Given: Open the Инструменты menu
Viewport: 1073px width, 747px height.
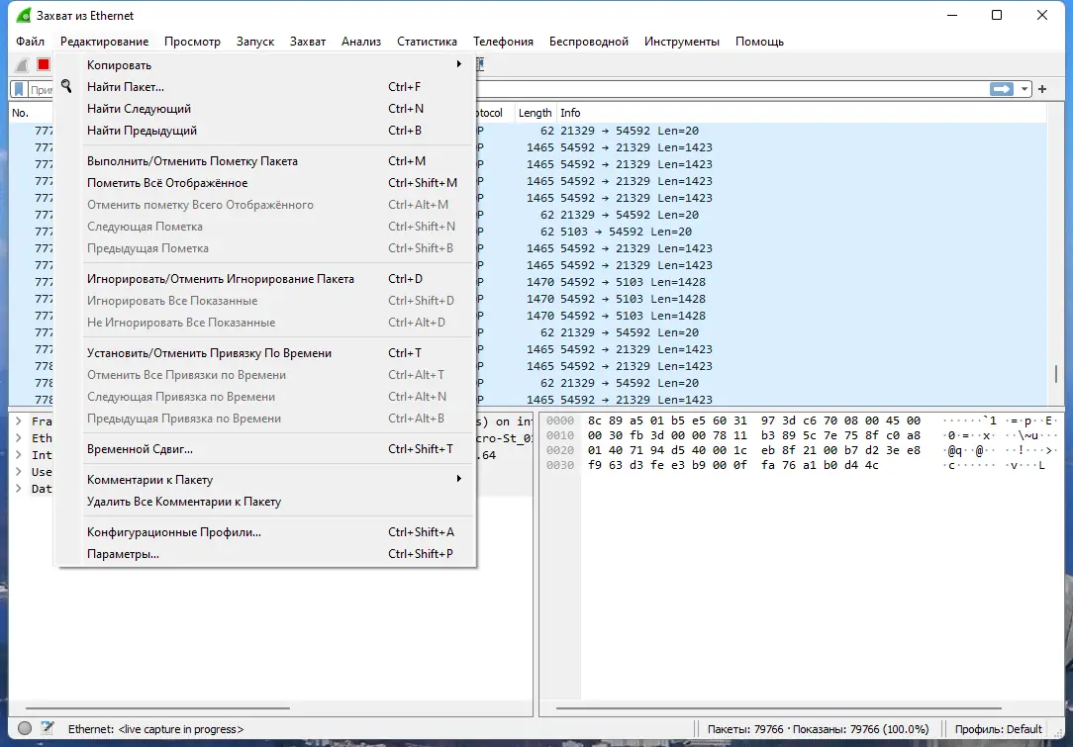Looking at the screenshot, I should [682, 42].
